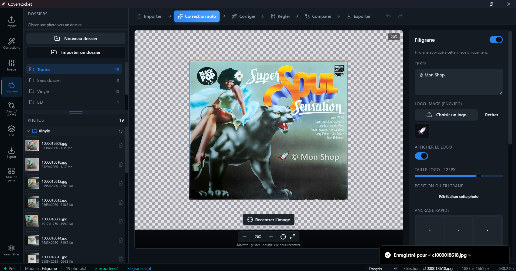516x271 pixels.
Task: Toggle the Afficher le logo switch
Action: [421, 156]
